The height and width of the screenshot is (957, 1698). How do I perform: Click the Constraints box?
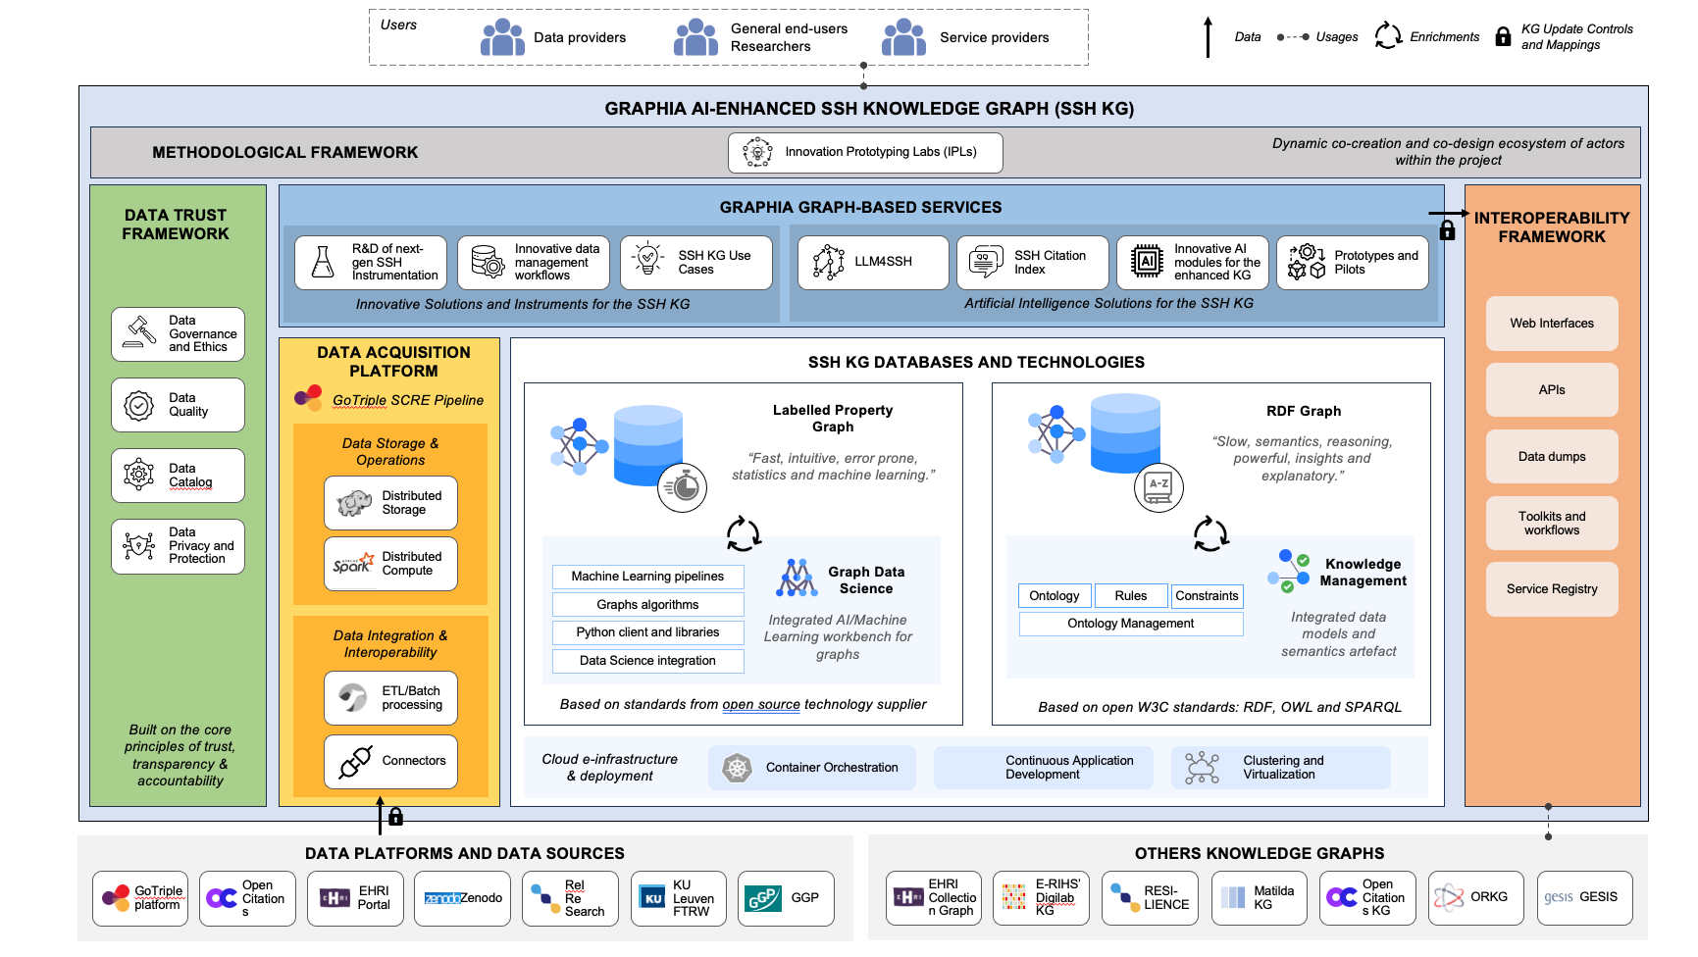pyautogui.click(x=1207, y=596)
